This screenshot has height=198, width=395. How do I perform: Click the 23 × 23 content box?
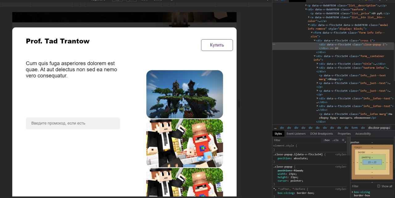coord(372,162)
